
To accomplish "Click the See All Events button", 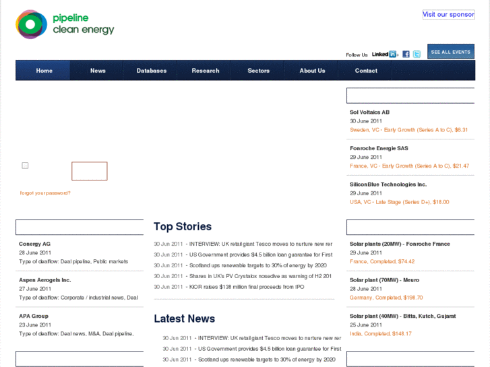I will pos(451,52).
